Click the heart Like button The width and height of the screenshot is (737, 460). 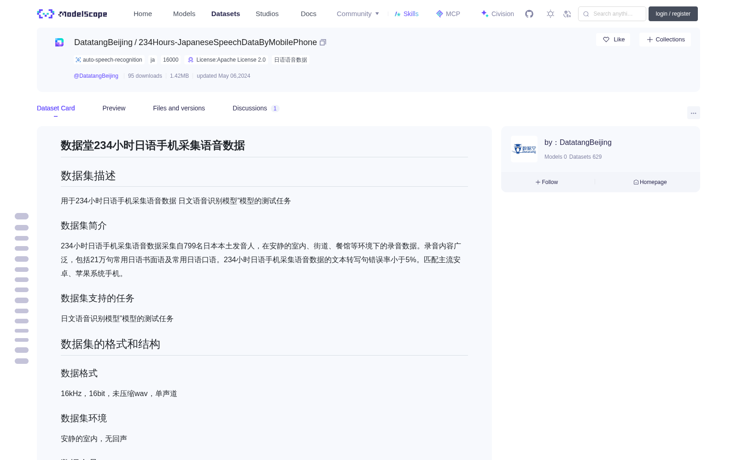[x=613, y=40]
